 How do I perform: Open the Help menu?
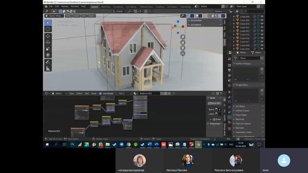tap(83, 6)
